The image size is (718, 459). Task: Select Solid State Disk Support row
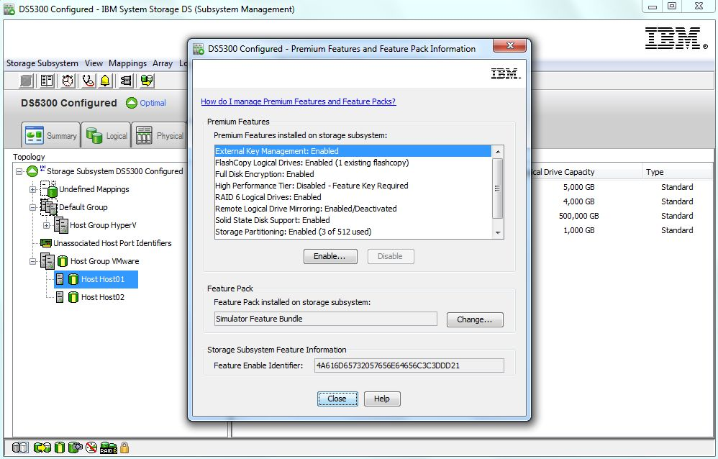point(353,220)
